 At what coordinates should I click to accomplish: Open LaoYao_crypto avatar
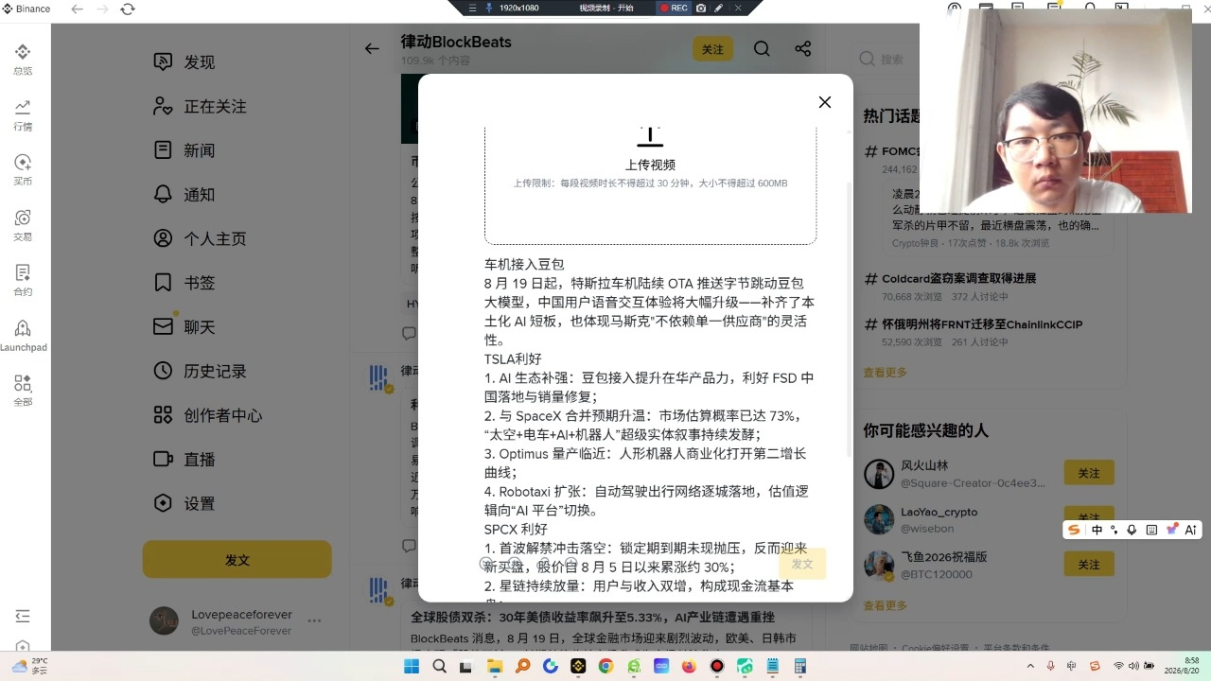[879, 519]
